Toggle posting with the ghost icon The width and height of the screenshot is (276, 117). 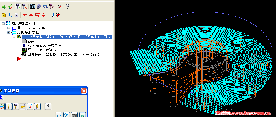point(16,15)
